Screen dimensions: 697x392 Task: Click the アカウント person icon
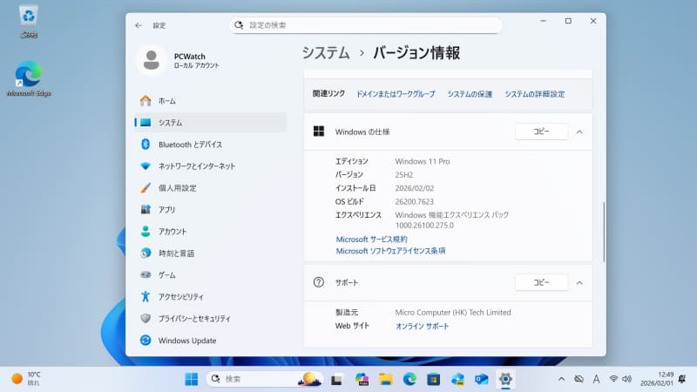[x=145, y=231]
